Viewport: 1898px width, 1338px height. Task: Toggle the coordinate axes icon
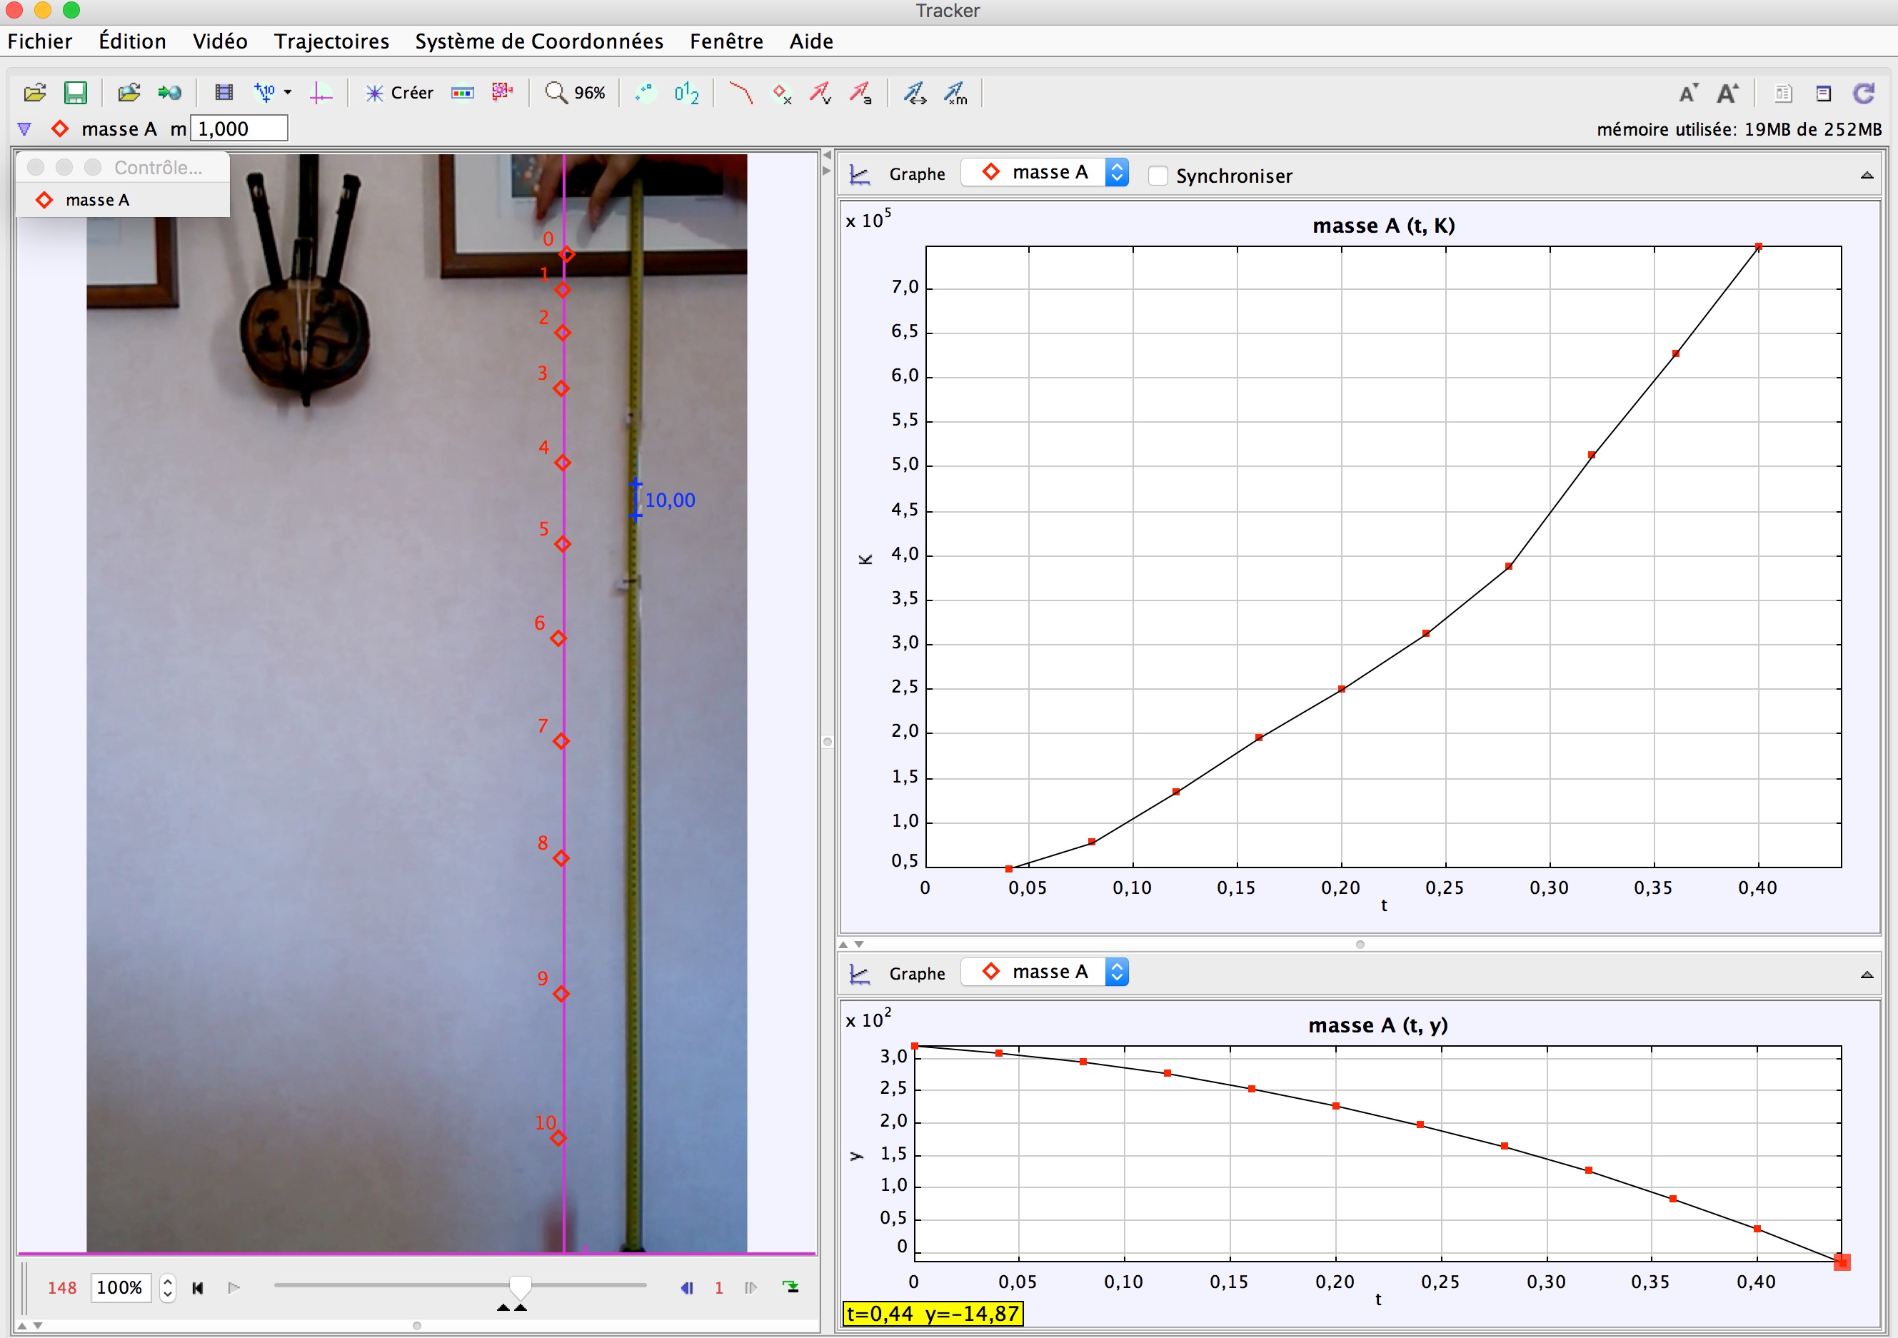coord(321,93)
